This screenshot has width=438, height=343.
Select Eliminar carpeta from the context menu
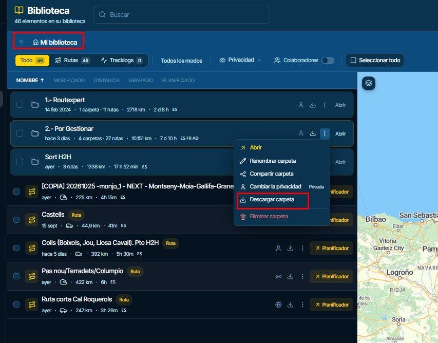click(x=282, y=217)
